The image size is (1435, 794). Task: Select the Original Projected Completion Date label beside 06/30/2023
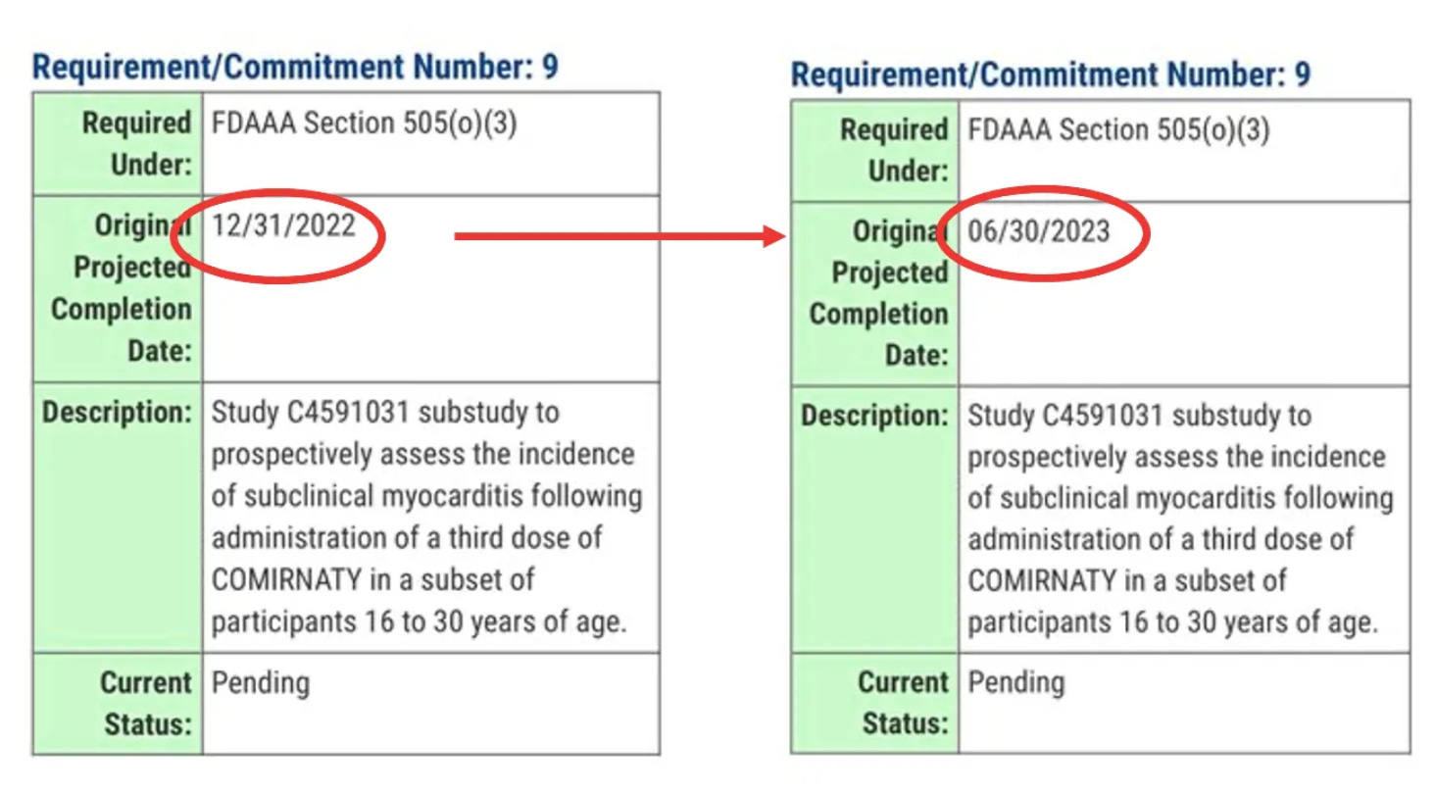pos(879,293)
